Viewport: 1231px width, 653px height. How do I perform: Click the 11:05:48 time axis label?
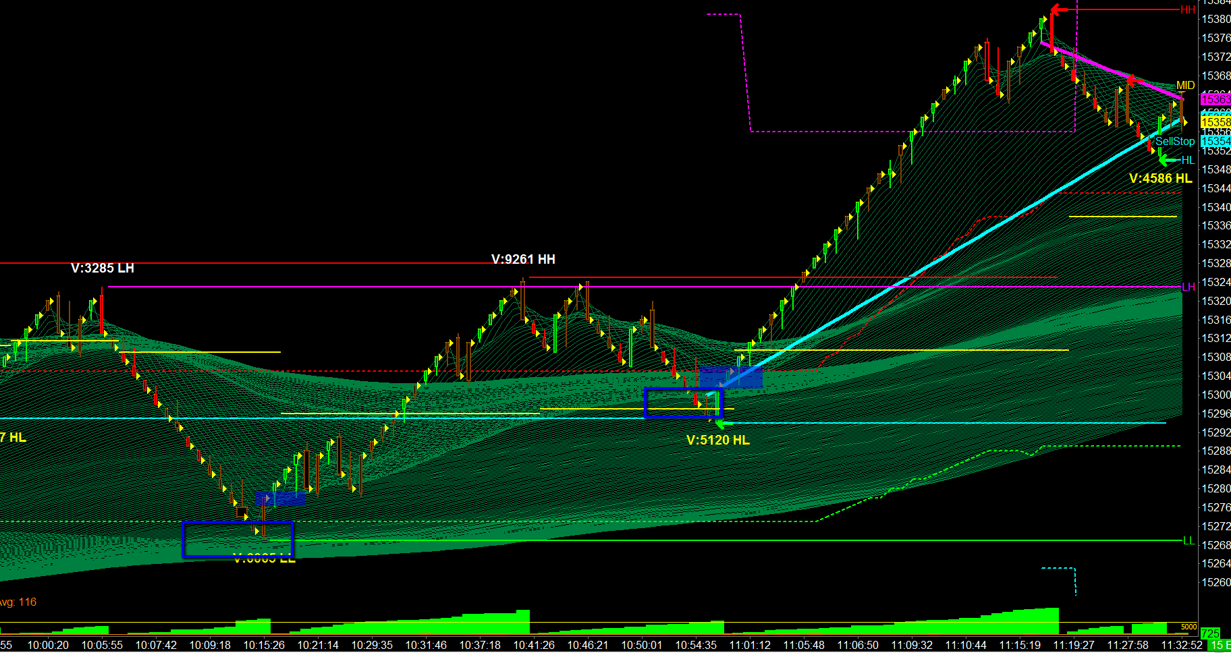(804, 645)
